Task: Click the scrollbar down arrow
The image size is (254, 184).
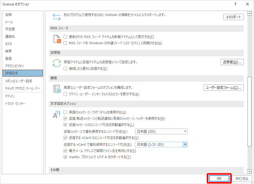Action: [249, 171]
